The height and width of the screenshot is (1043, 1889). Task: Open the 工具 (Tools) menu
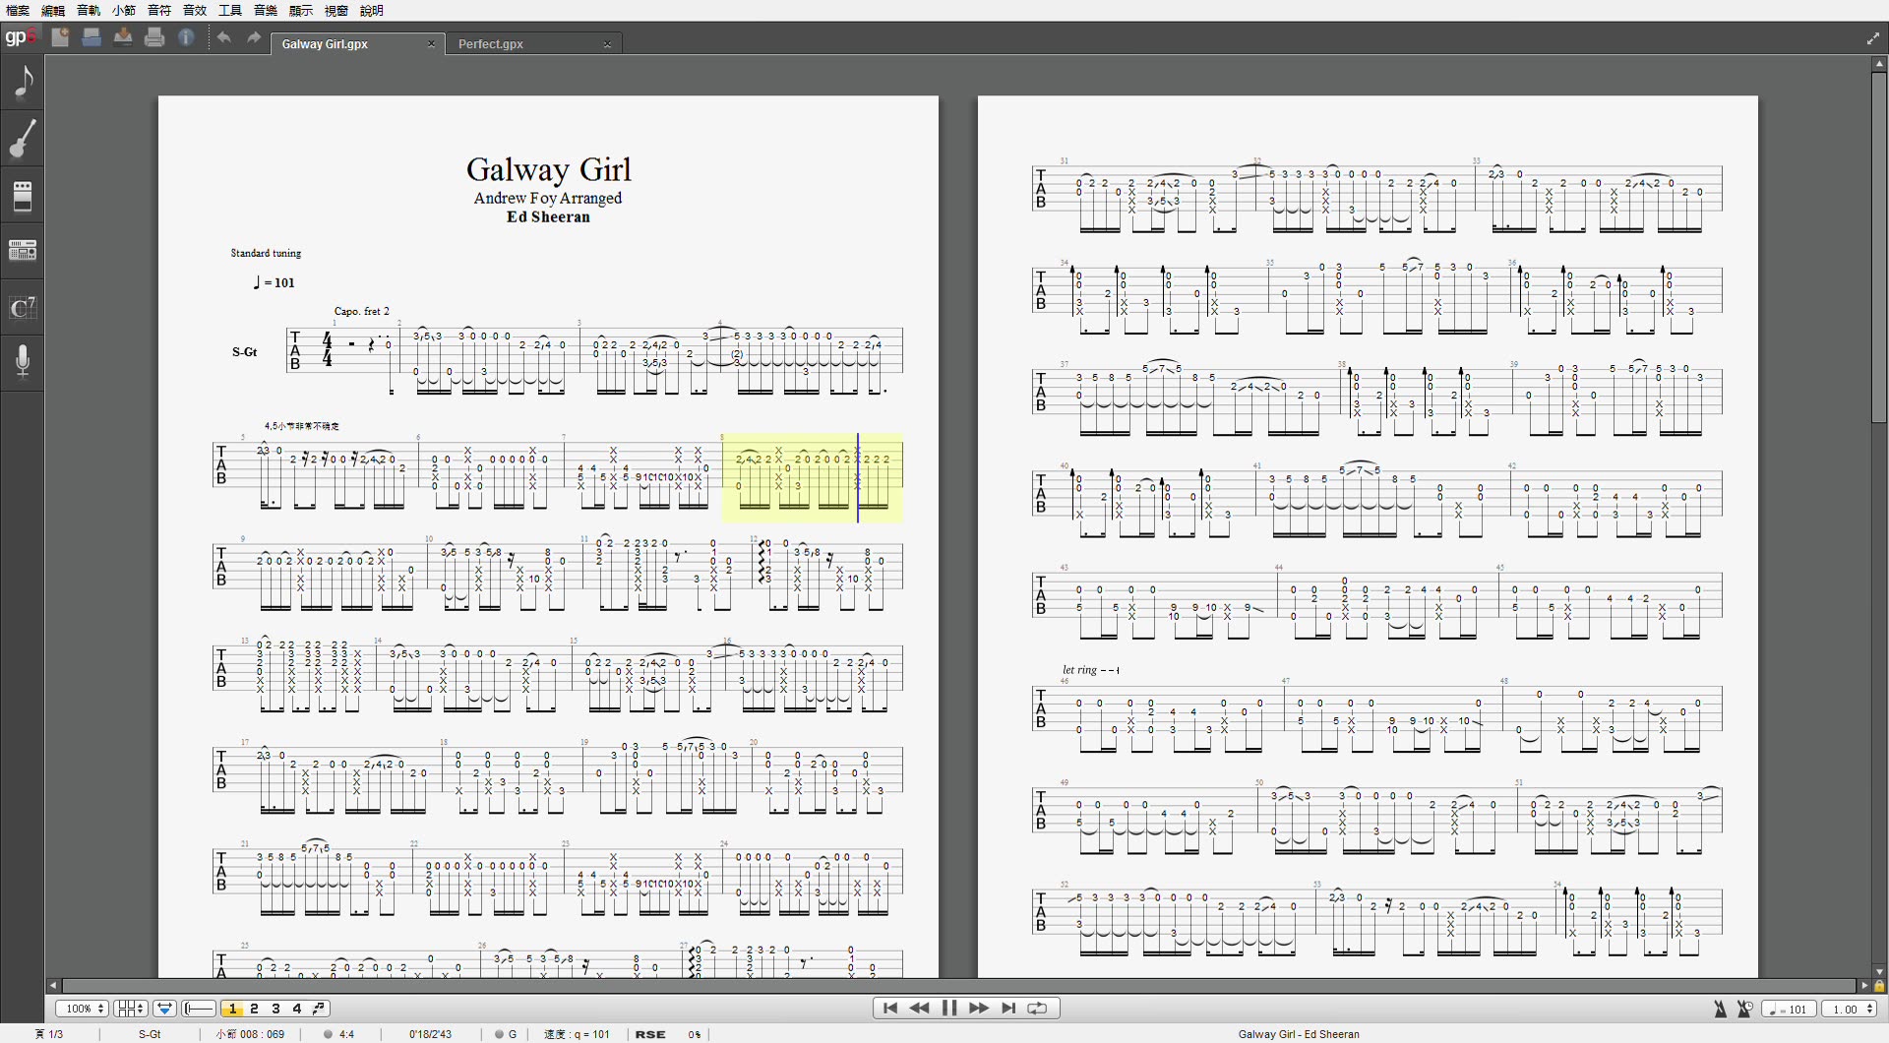coord(230,11)
